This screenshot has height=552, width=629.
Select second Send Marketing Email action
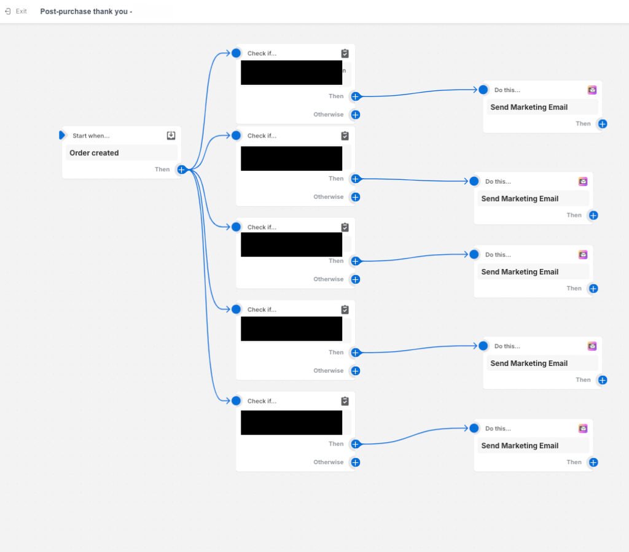[x=533, y=198]
